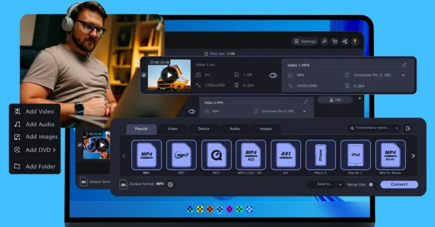Select the MP3 format preset

coord(181,155)
